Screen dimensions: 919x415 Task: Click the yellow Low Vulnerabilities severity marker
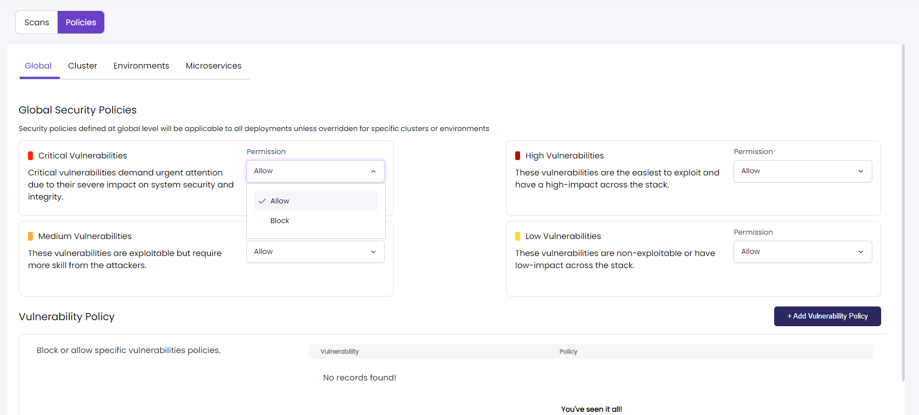(517, 236)
